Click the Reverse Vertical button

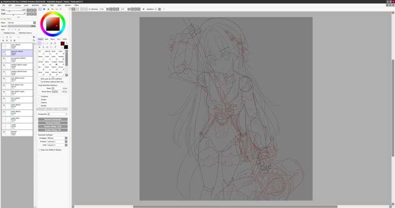53,123
